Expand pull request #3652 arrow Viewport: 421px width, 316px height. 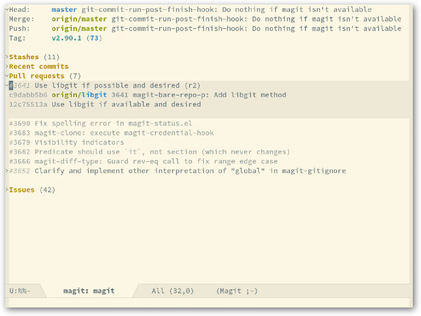[7, 171]
